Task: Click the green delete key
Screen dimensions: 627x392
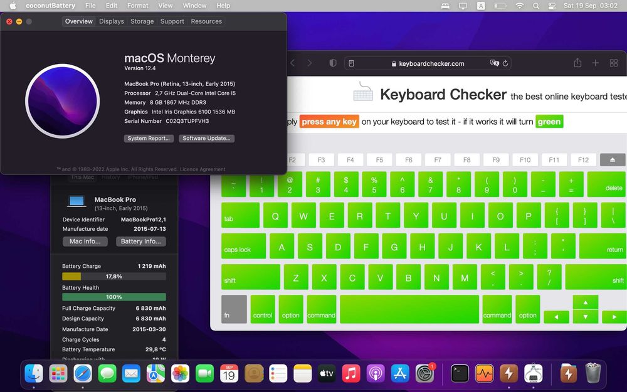Action: [607, 184]
